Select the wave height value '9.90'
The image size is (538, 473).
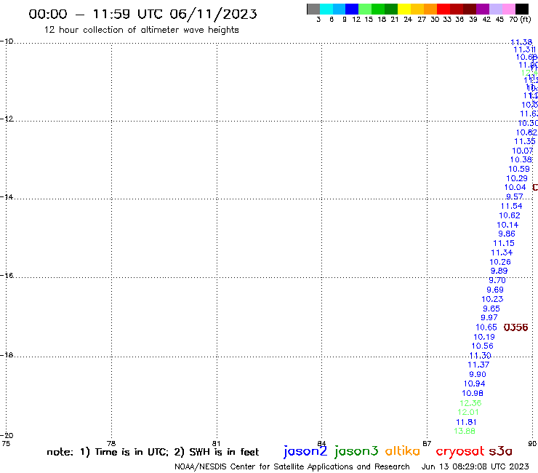point(478,375)
